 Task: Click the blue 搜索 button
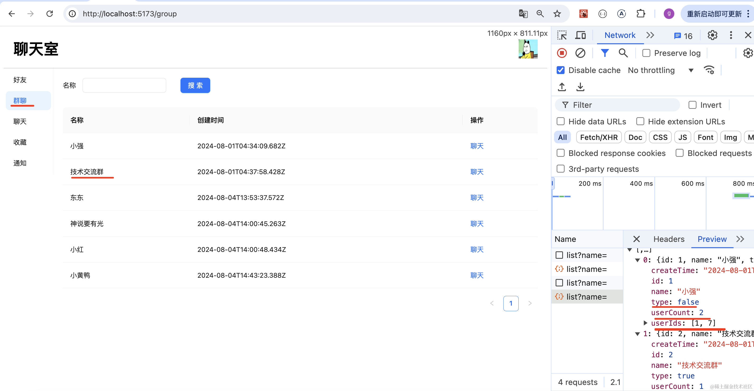pos(195,85)
